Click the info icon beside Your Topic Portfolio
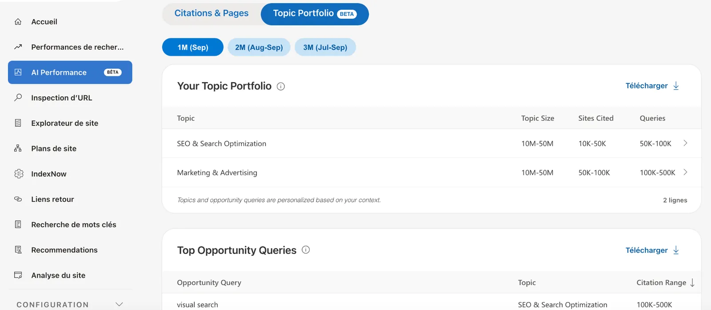Viewport: 711px width, 310px height. pos(281,87)
